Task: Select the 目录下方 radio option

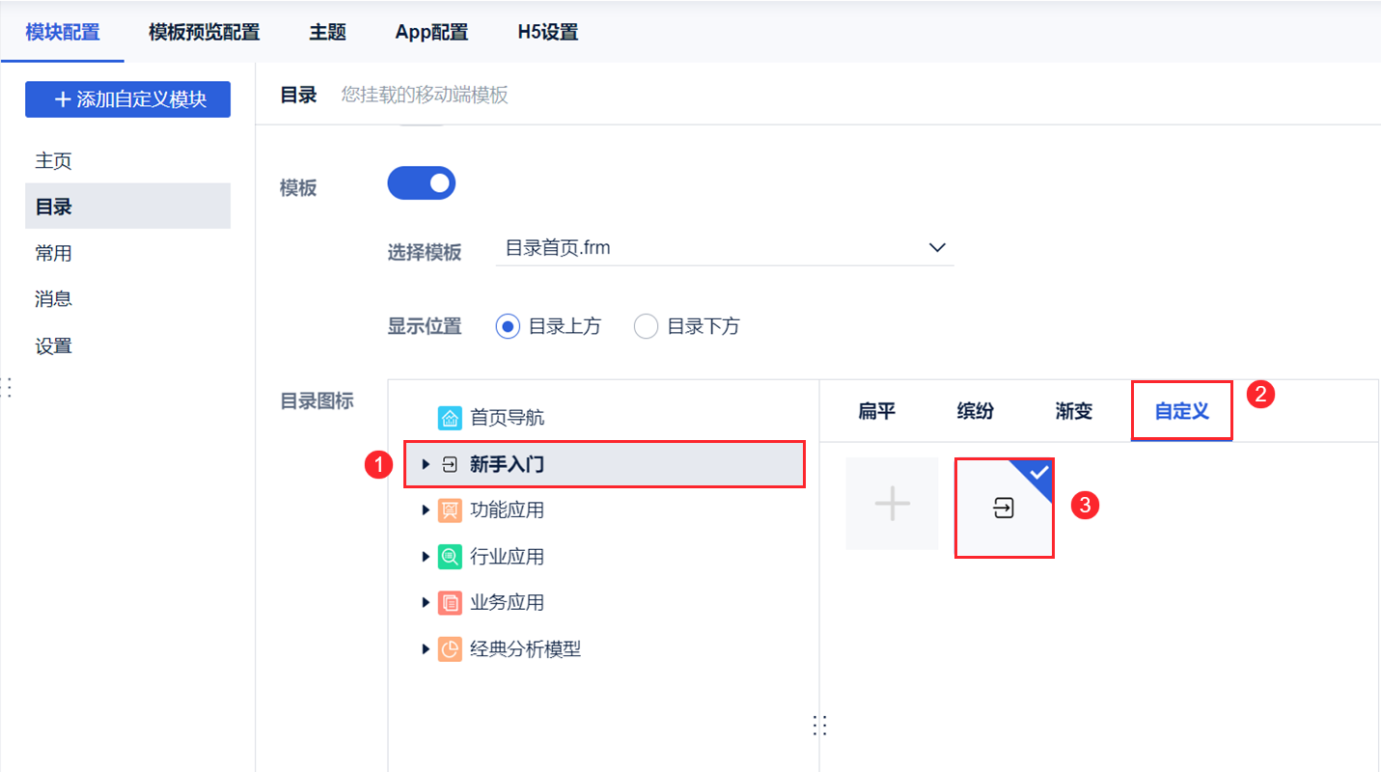Action: pyautogui.click(x=646, y=326)
